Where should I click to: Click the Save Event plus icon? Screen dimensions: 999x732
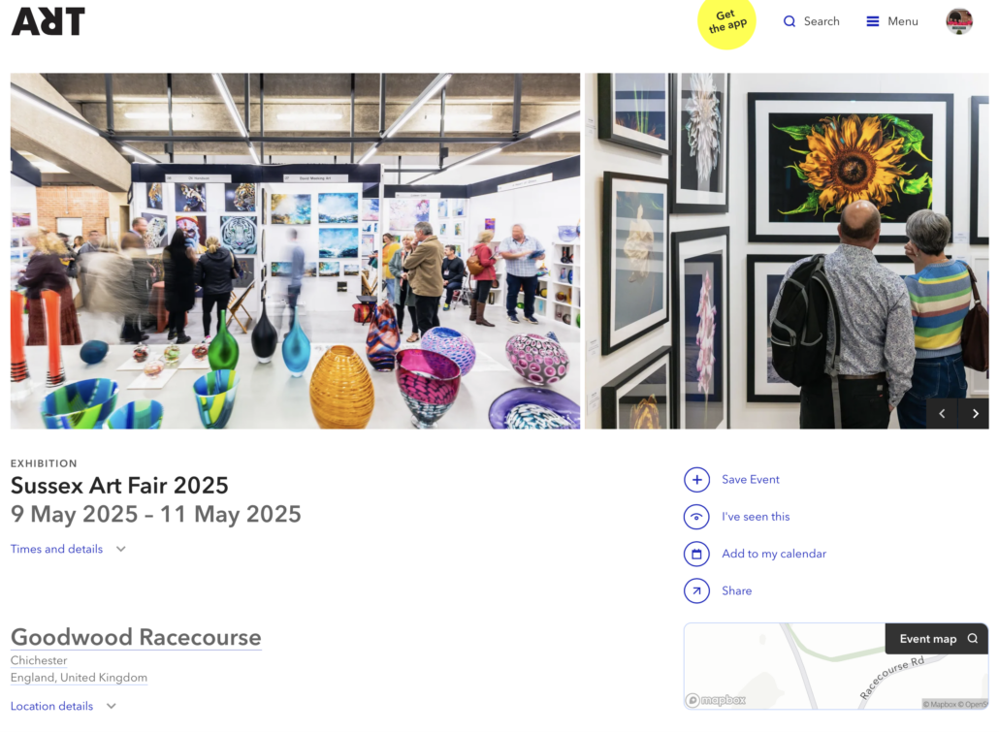coord(696,480)
